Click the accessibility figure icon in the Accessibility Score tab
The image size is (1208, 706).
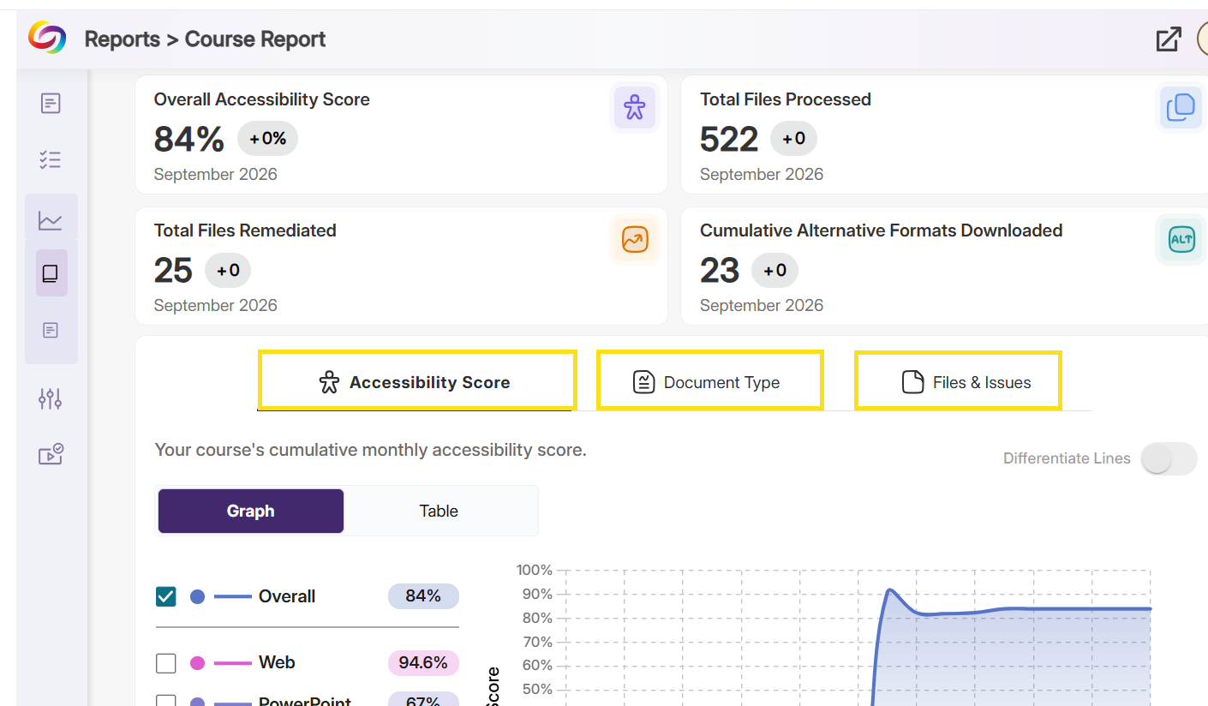pyautogui.click(x=329, y=382)
